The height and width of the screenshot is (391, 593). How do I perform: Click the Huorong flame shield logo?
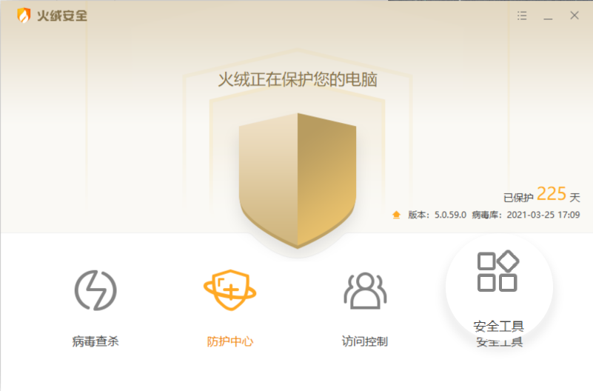click(x=24, y=16)
